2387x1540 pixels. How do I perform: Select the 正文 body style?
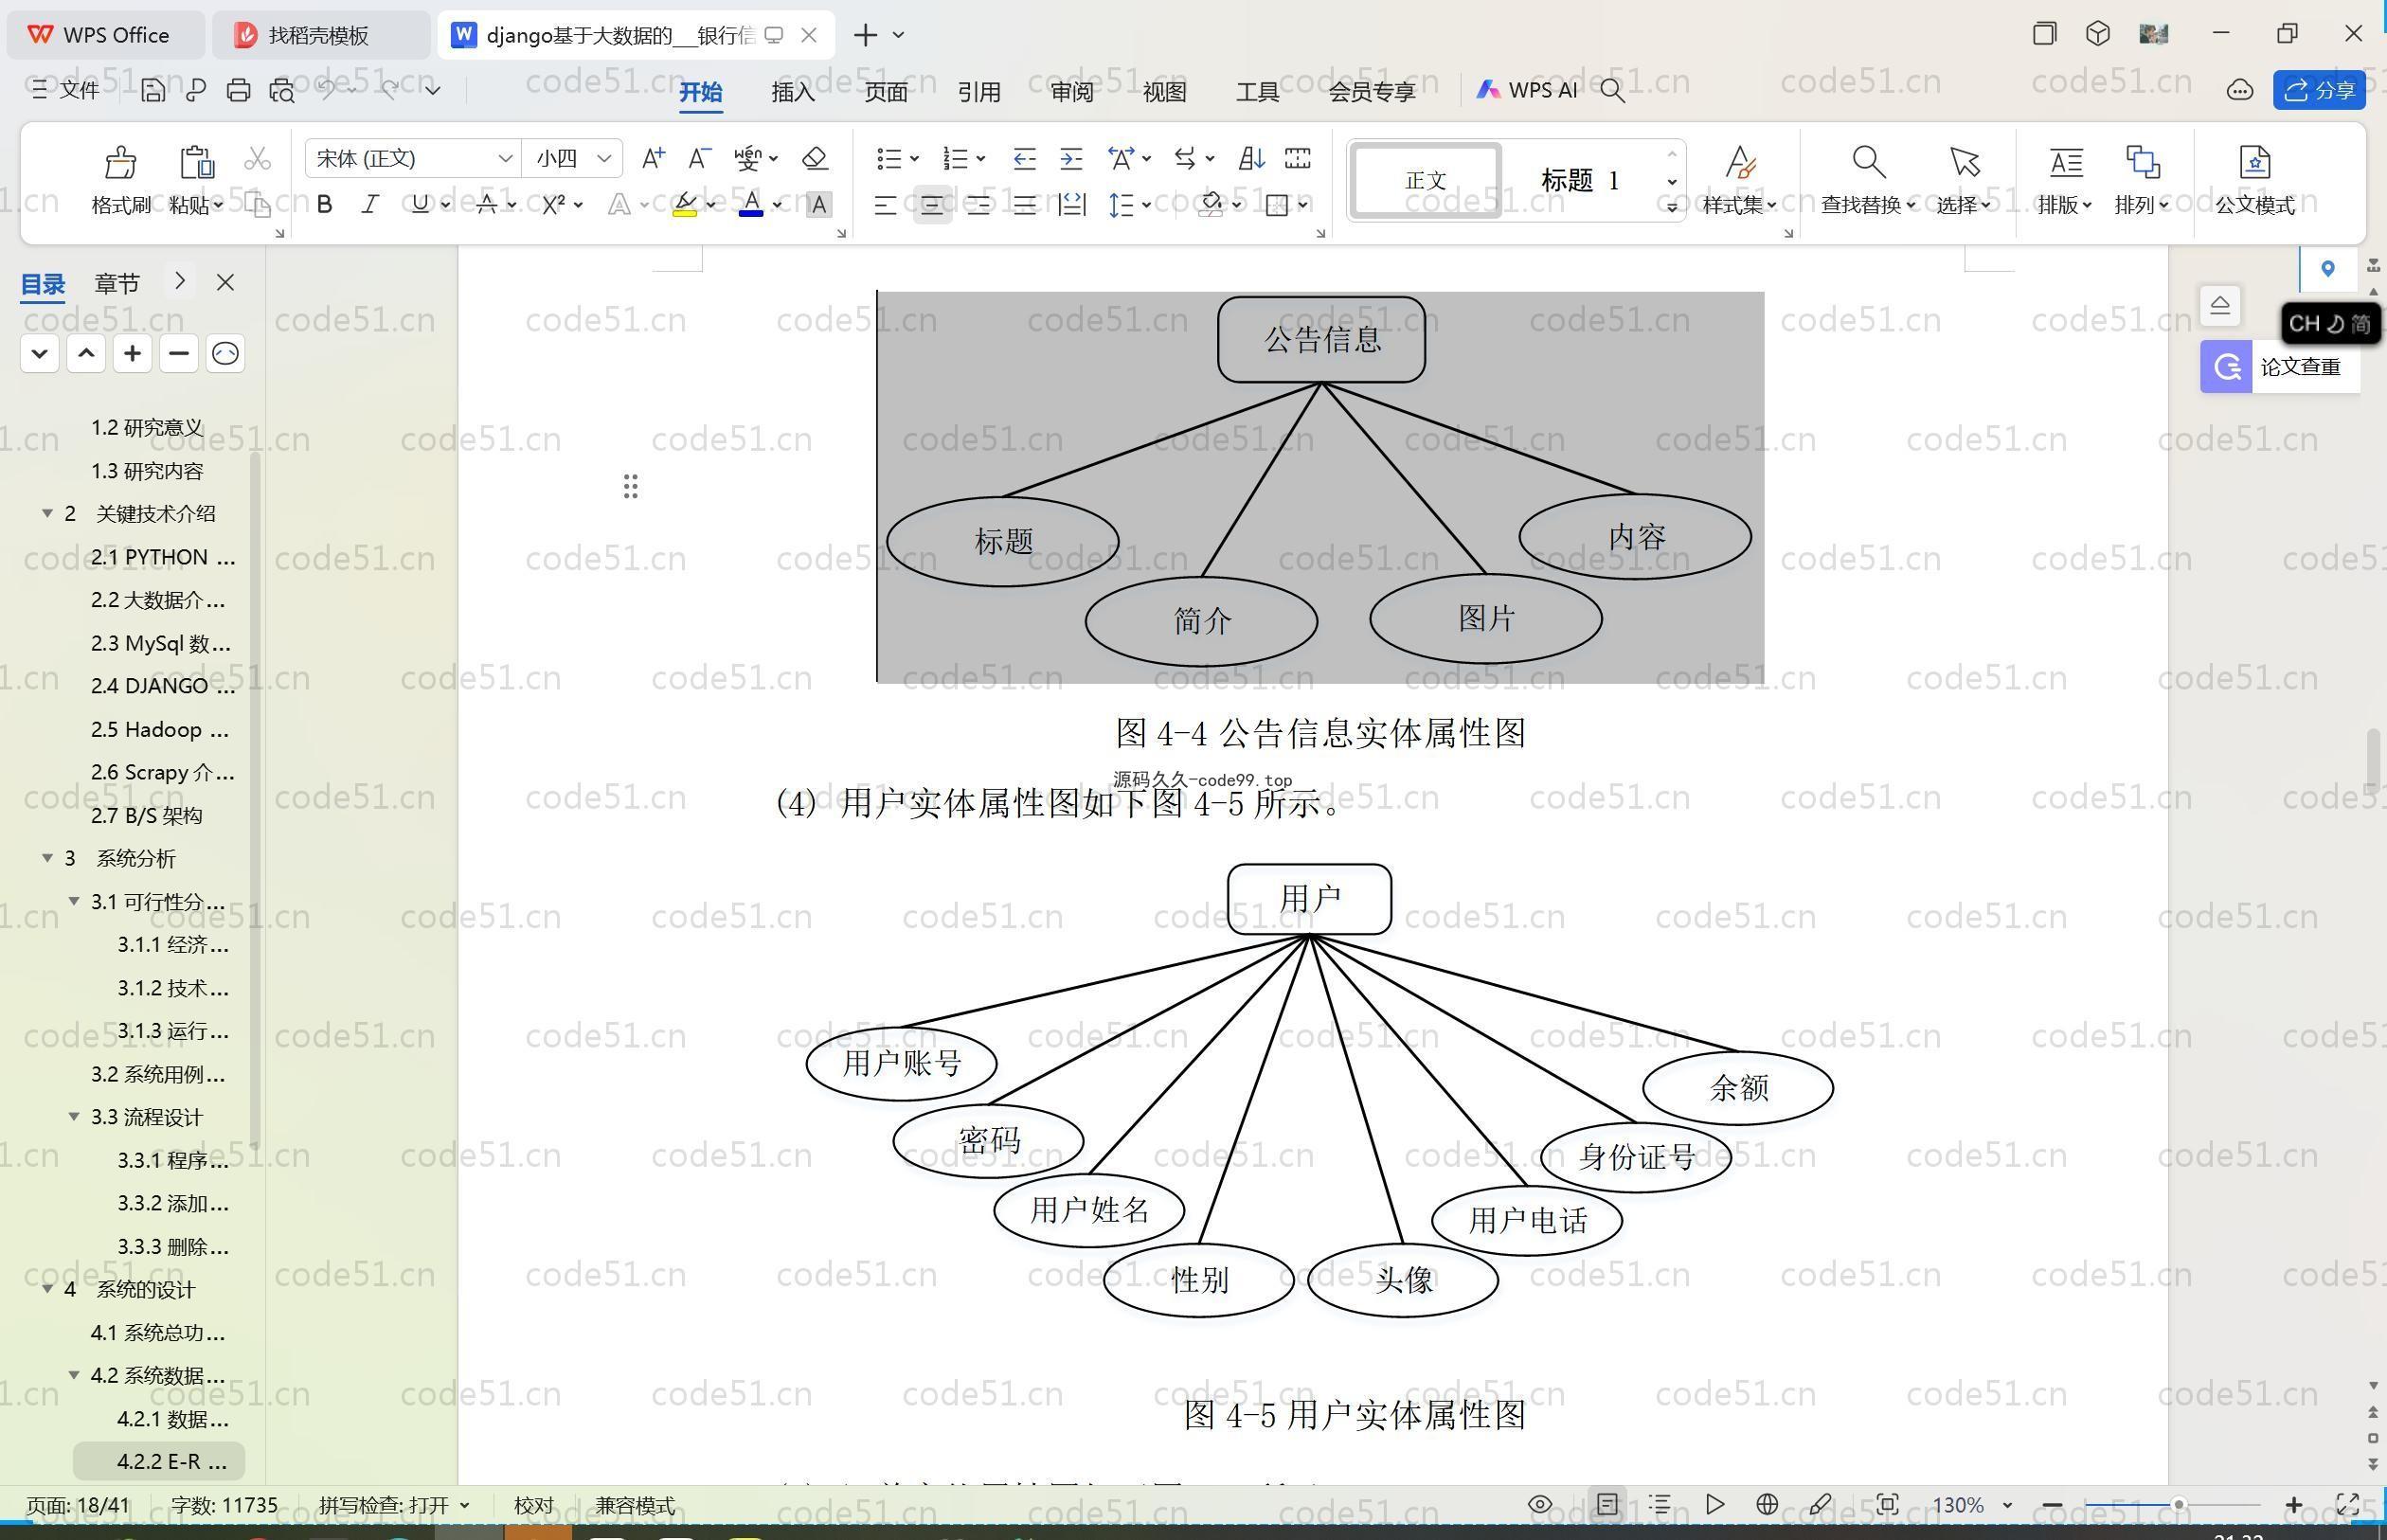(x=1426, y=180)
